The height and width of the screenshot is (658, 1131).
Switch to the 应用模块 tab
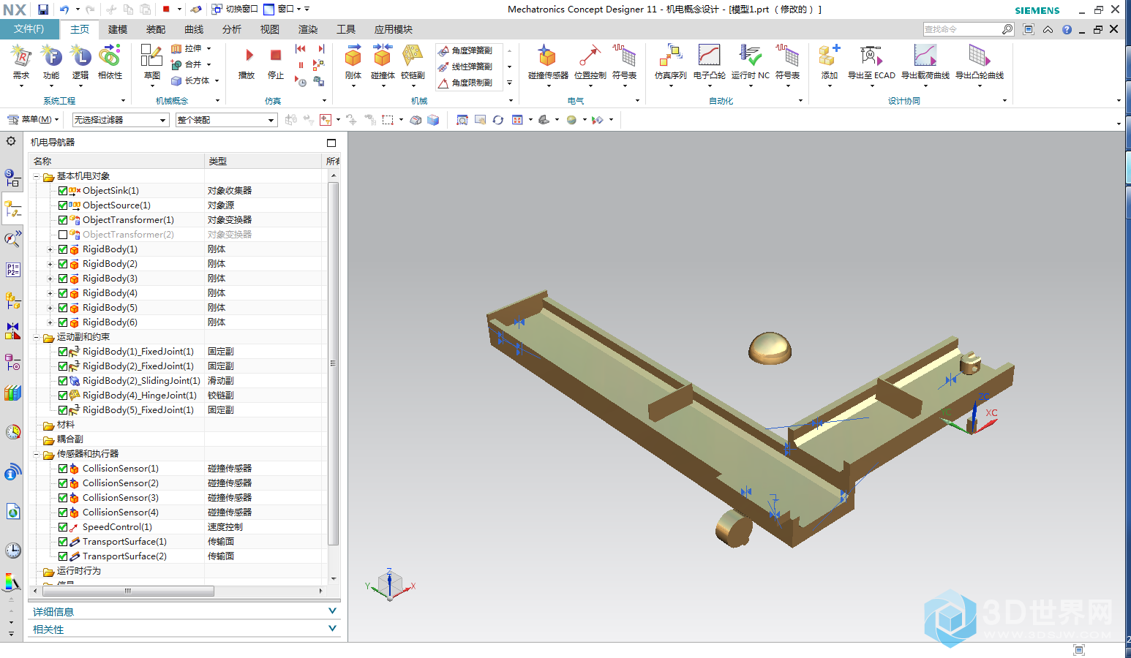point(394,29)
